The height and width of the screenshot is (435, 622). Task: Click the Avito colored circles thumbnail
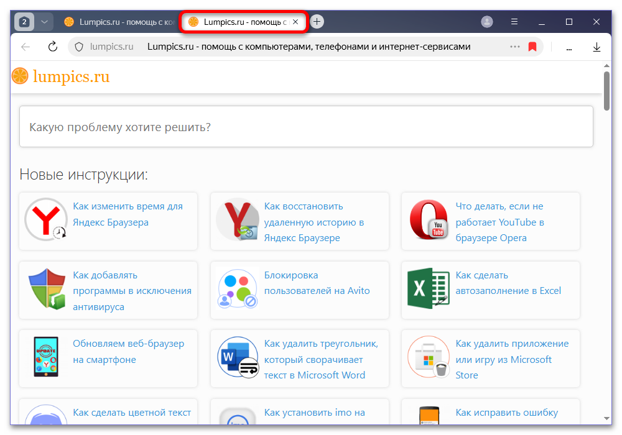pos(238,289)
